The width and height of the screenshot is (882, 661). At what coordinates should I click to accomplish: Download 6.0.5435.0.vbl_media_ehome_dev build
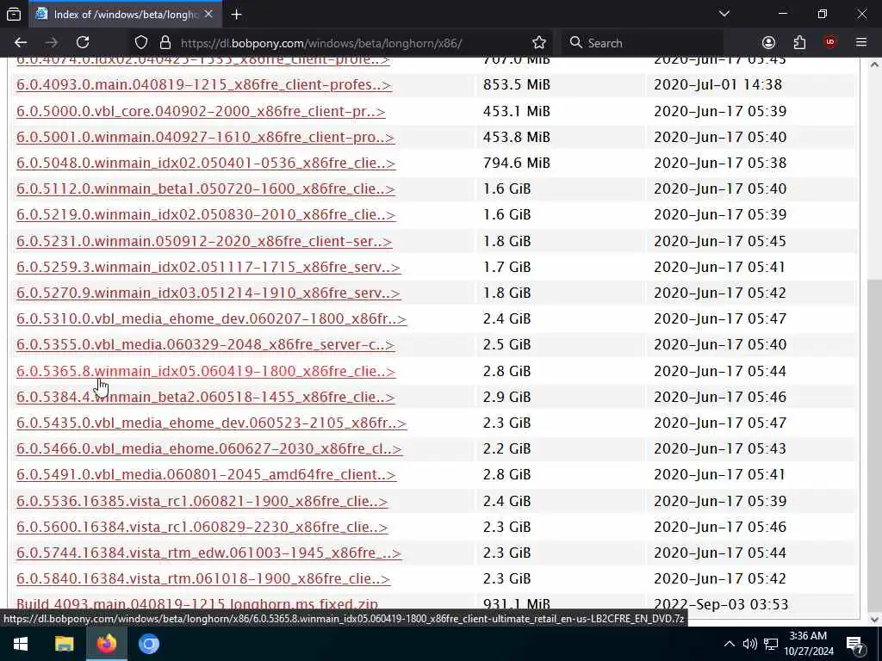[x=212, y=423]
